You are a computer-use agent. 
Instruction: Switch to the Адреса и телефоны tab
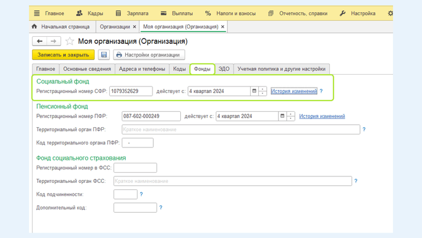(x=142, y=69)
